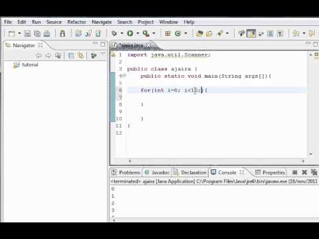Image resolution: width=319 pixels, height=239 pixels.
Task: Click the editor scroll down arrow
Action: coord(311,154)
